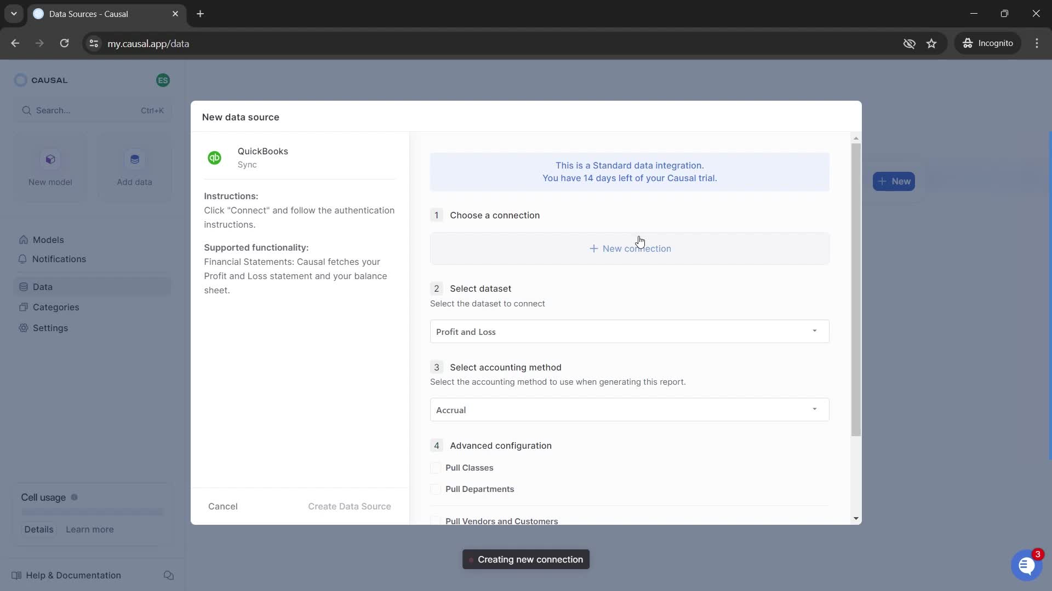Open the Chrome three-dot menu
Screen dimensions: 1052x591
coord(1037,43)
